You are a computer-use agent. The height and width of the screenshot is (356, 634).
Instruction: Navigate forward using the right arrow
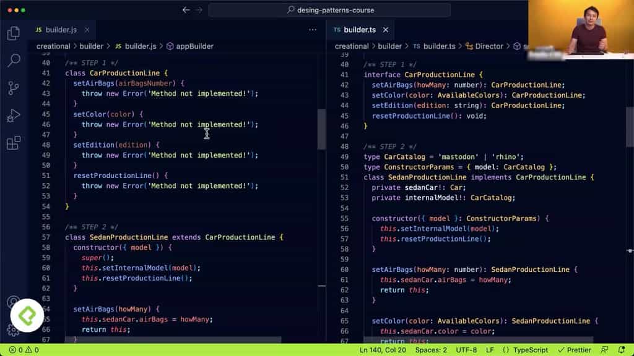point(199,10)
